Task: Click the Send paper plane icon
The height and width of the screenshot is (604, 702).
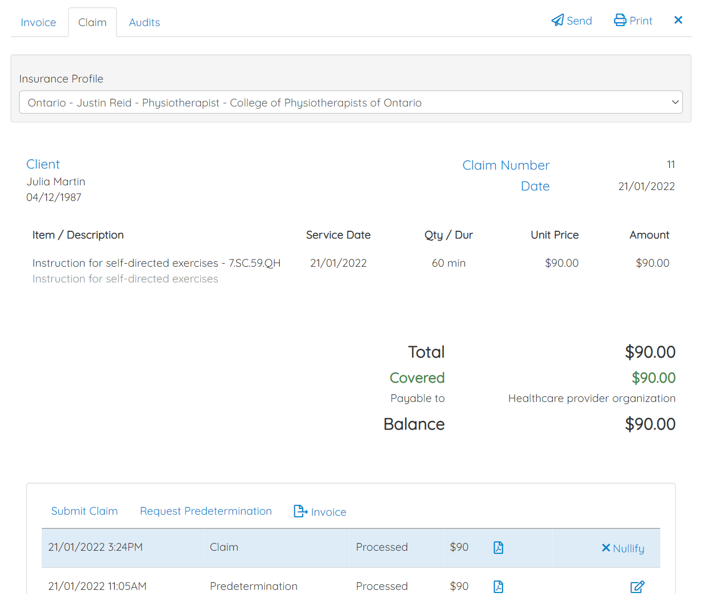Action: pos(557,20)
